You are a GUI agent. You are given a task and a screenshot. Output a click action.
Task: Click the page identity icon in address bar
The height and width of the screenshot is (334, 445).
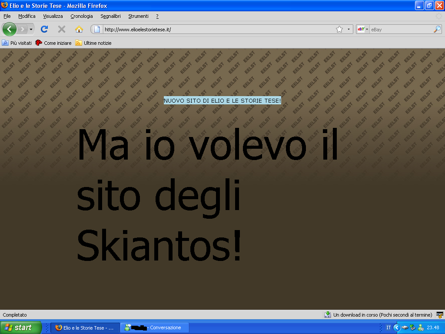(97, 29)
